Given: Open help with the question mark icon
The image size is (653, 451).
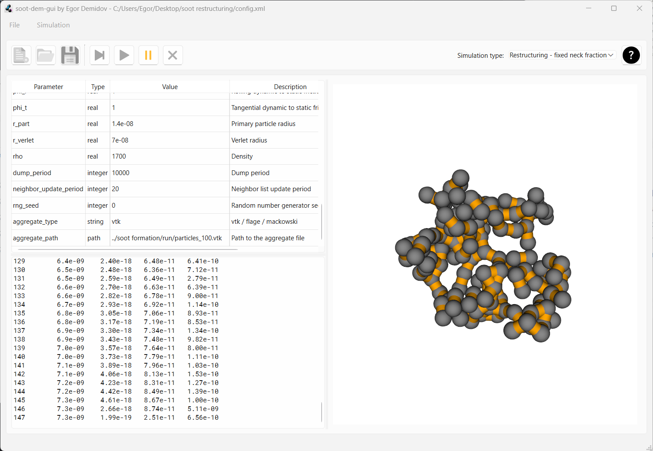Looking at the screenshot, I should (x=631, y=55).
